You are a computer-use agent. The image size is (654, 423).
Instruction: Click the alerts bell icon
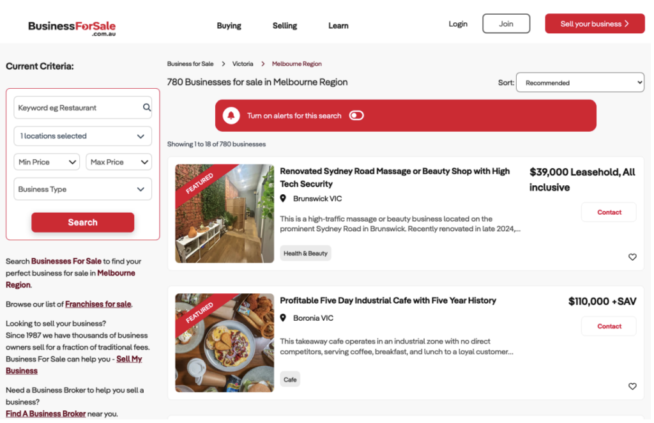(231, 116)
